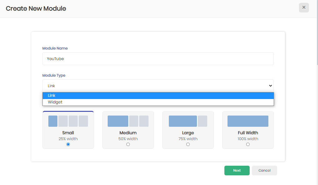
Task: Click the Module Name input containing YouTube
Action: pyautogui.click(x=158, y=59)
